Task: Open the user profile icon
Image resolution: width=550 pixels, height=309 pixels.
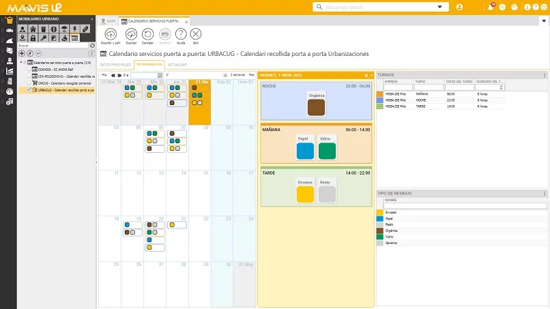Action: (x=459, y=7)
